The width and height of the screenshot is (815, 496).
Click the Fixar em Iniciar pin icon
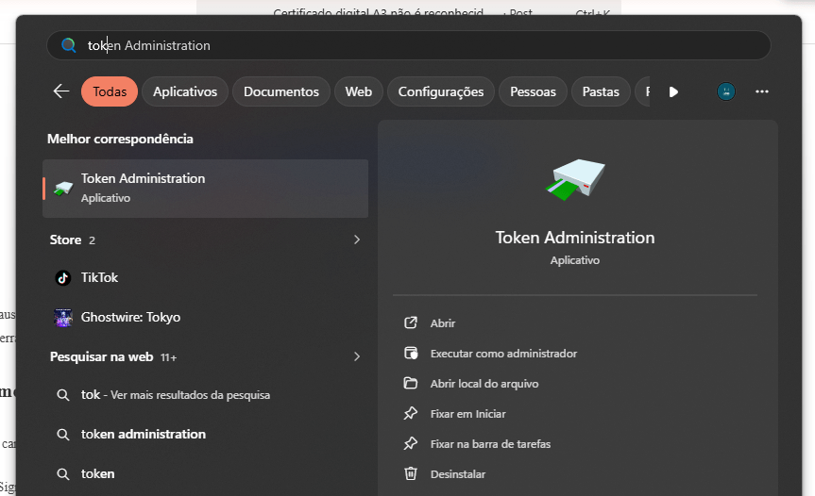click(x=411, y=414)
